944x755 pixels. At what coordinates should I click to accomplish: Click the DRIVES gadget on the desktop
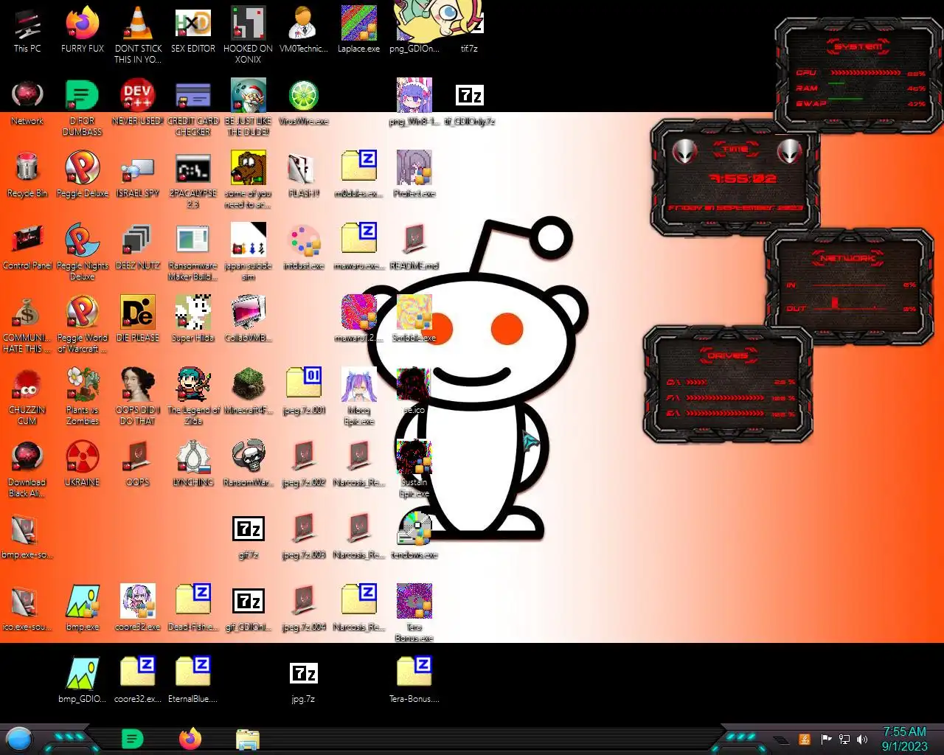point(728,384)
